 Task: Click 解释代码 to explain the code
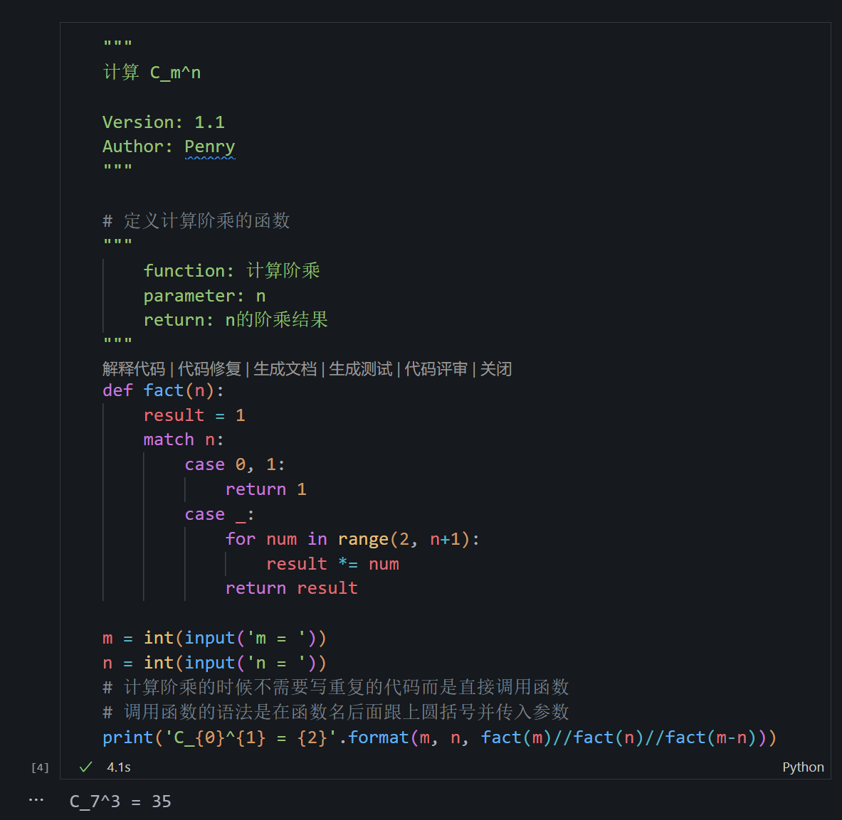[133, 368]
